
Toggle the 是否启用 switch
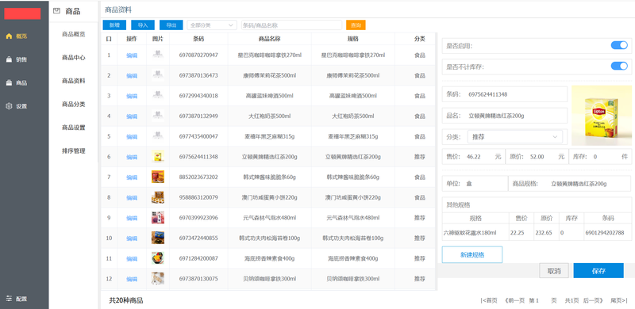tap(619, 45)
